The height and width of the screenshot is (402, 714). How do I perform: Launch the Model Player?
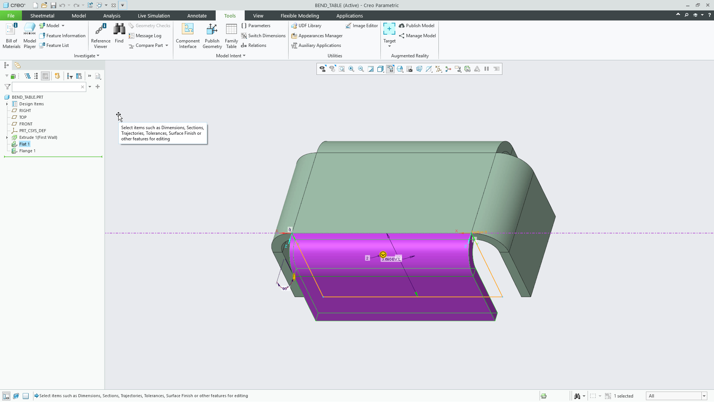(x=30, y=36)
